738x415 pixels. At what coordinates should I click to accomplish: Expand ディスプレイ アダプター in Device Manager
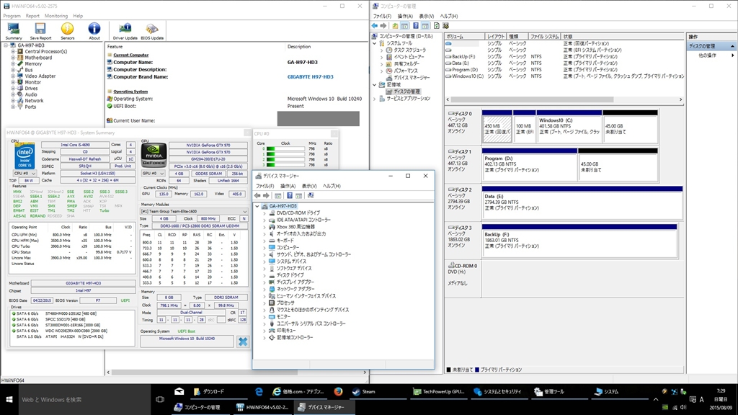coord(264,282)
